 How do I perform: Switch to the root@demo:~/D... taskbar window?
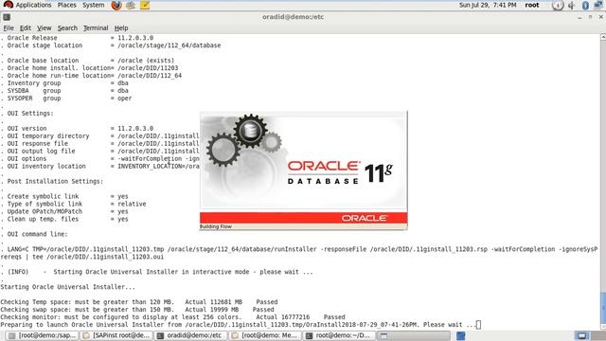pyautogui.click(x=340, y=335)
